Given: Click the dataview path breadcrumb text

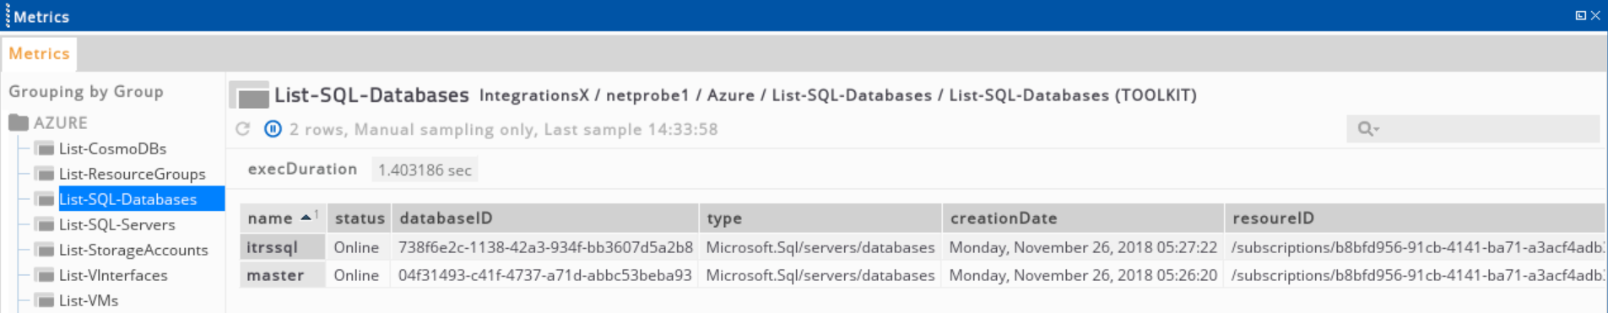Looking at the screenshot, I should pos(837,95).
